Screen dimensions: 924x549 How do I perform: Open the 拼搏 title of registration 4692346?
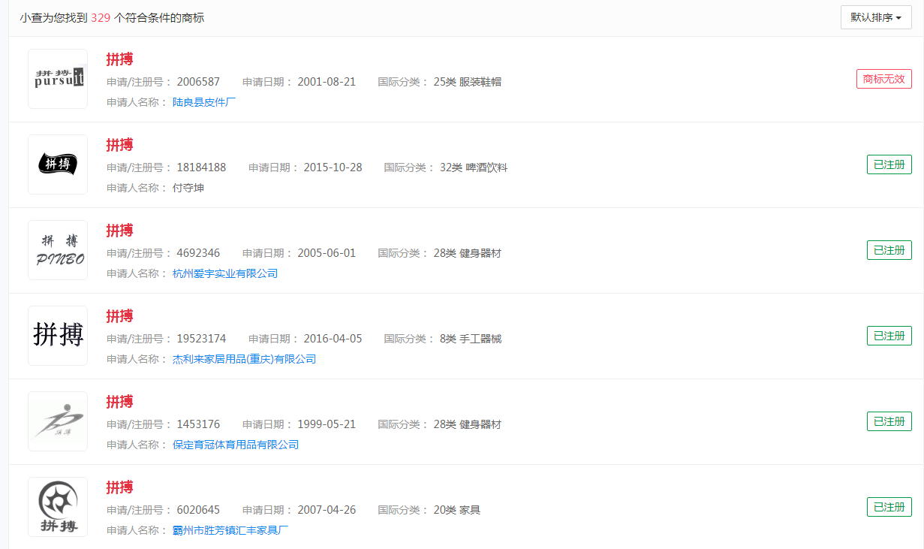(x=119, y=231)
